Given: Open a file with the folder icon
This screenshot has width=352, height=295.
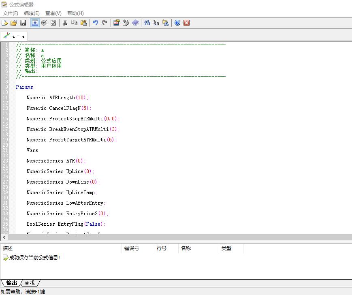Looking at the screenshot, I should [14, 23].
